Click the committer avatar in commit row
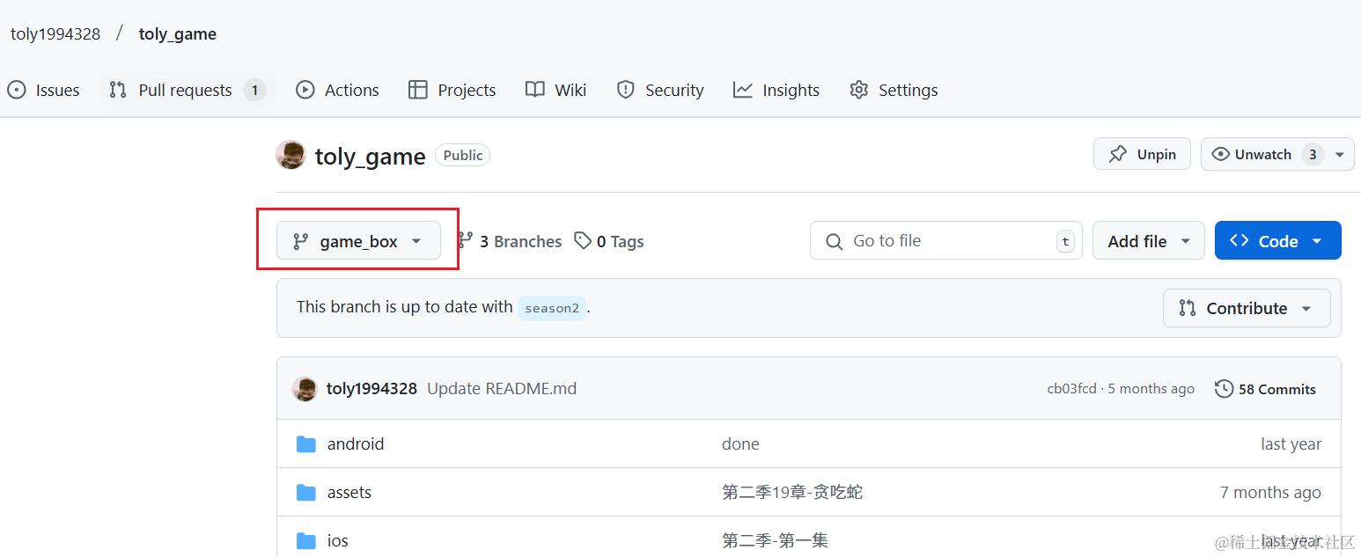This screenshot has height=557, width=1361. 305,389
